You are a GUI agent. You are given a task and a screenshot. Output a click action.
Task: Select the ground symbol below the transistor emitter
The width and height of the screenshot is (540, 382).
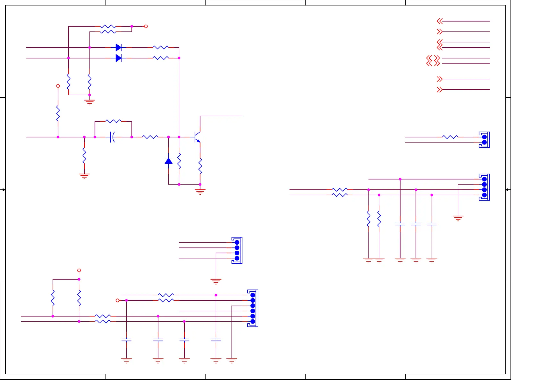click(x=200, y=192)
